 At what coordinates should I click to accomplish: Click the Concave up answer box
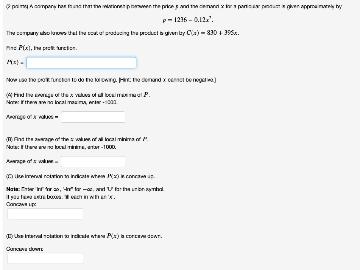pyautogui.click(x=45, y=213)
